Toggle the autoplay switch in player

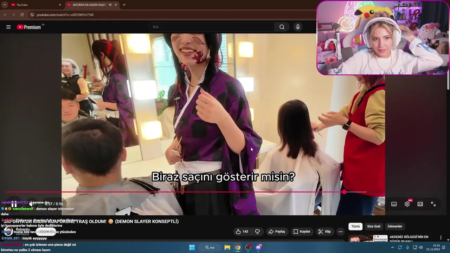coord(379,204)
